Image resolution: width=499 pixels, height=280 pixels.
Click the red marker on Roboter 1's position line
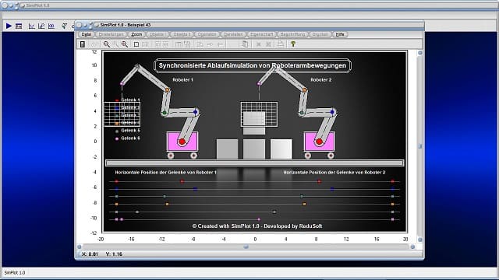click(x=182, y=181)
